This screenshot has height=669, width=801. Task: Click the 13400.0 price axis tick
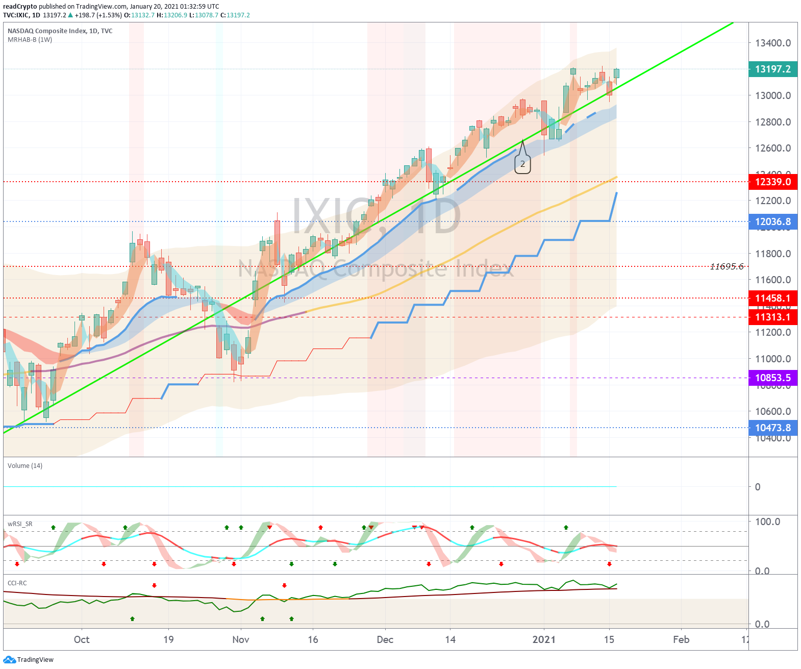click(773, 43)
